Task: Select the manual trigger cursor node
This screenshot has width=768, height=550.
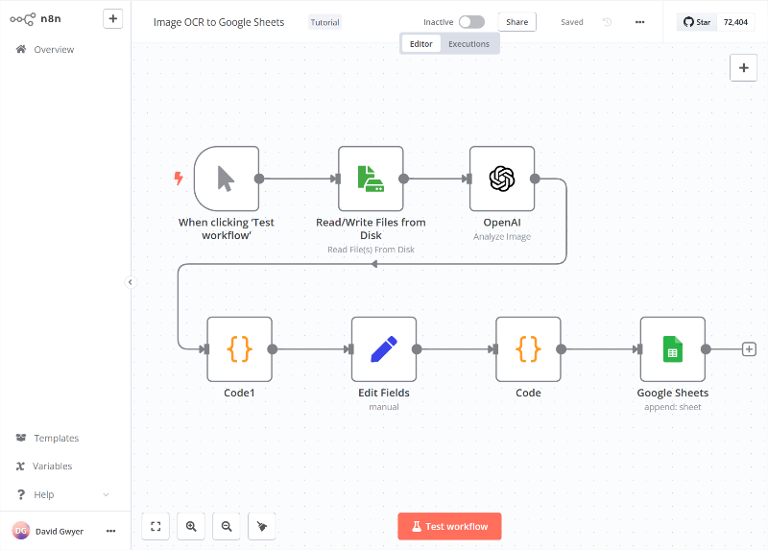Action: [x=227, y=179]
